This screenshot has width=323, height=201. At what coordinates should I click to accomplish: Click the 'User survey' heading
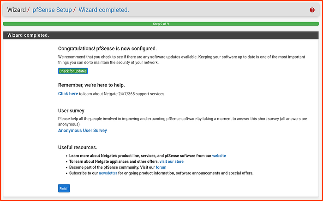[x=71, y=111]
